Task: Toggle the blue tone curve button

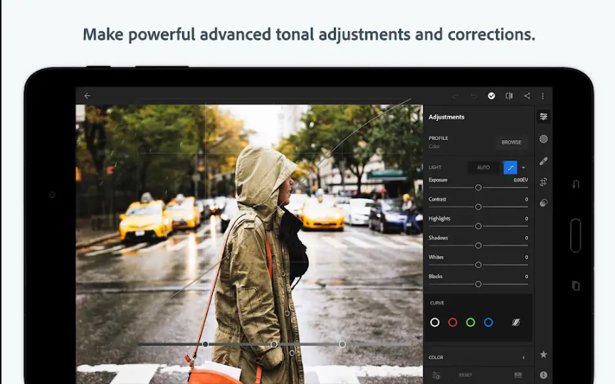Action: tap(510, 168)
